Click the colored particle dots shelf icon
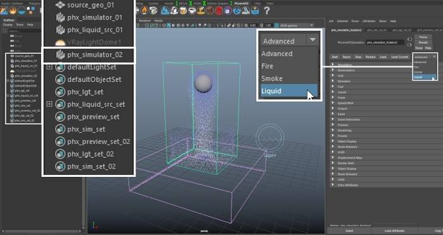 [x=30, y=11]
